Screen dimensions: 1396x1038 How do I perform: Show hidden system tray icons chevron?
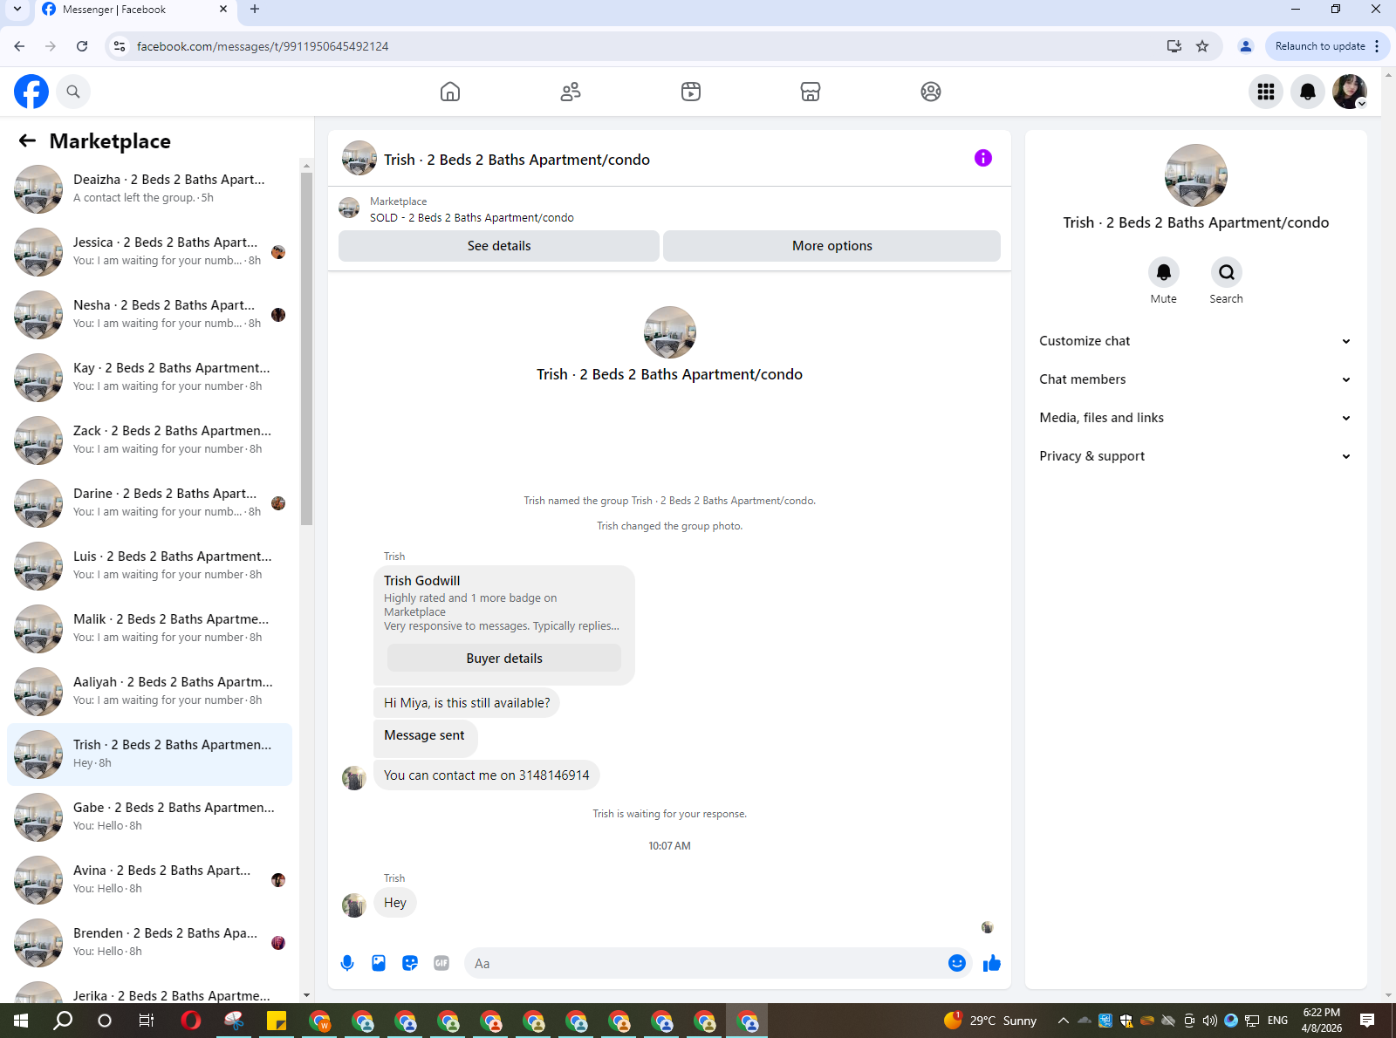pyautogui.click(x=1064, y=1021)
